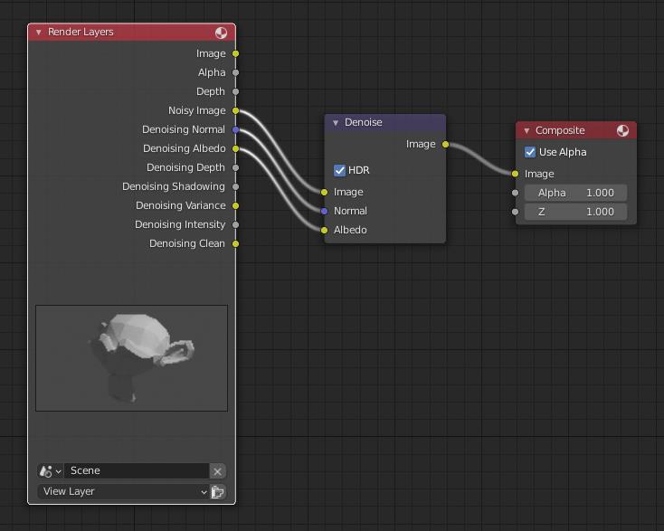Collapse the Denoise node with its triangle
664x531 pixels.
point(336,123)
